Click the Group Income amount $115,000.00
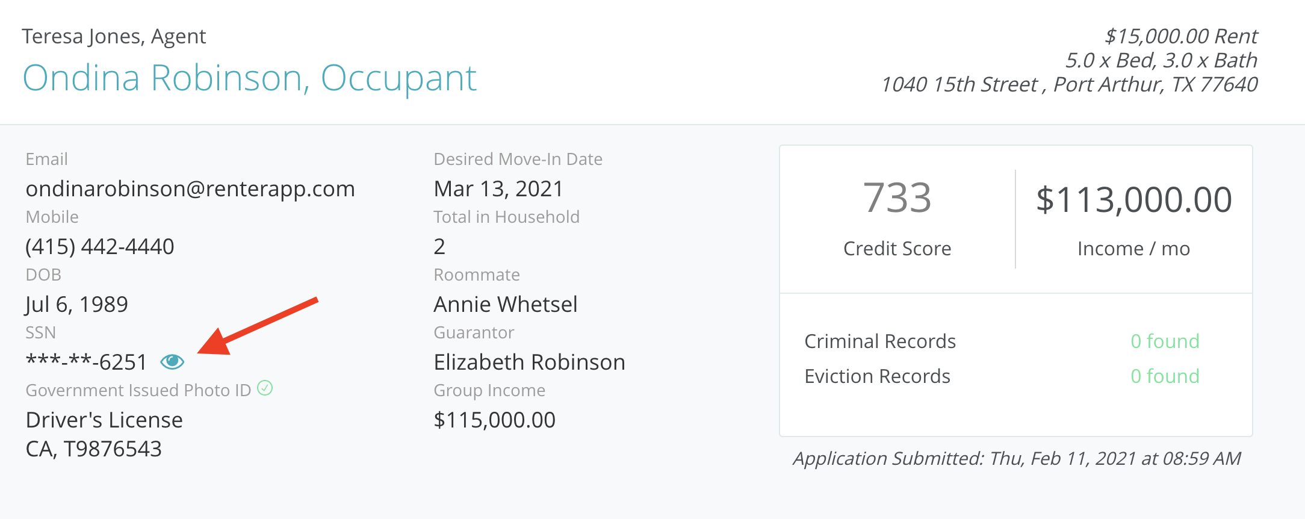Viewport: 1305px width, 519px height. 494,420
